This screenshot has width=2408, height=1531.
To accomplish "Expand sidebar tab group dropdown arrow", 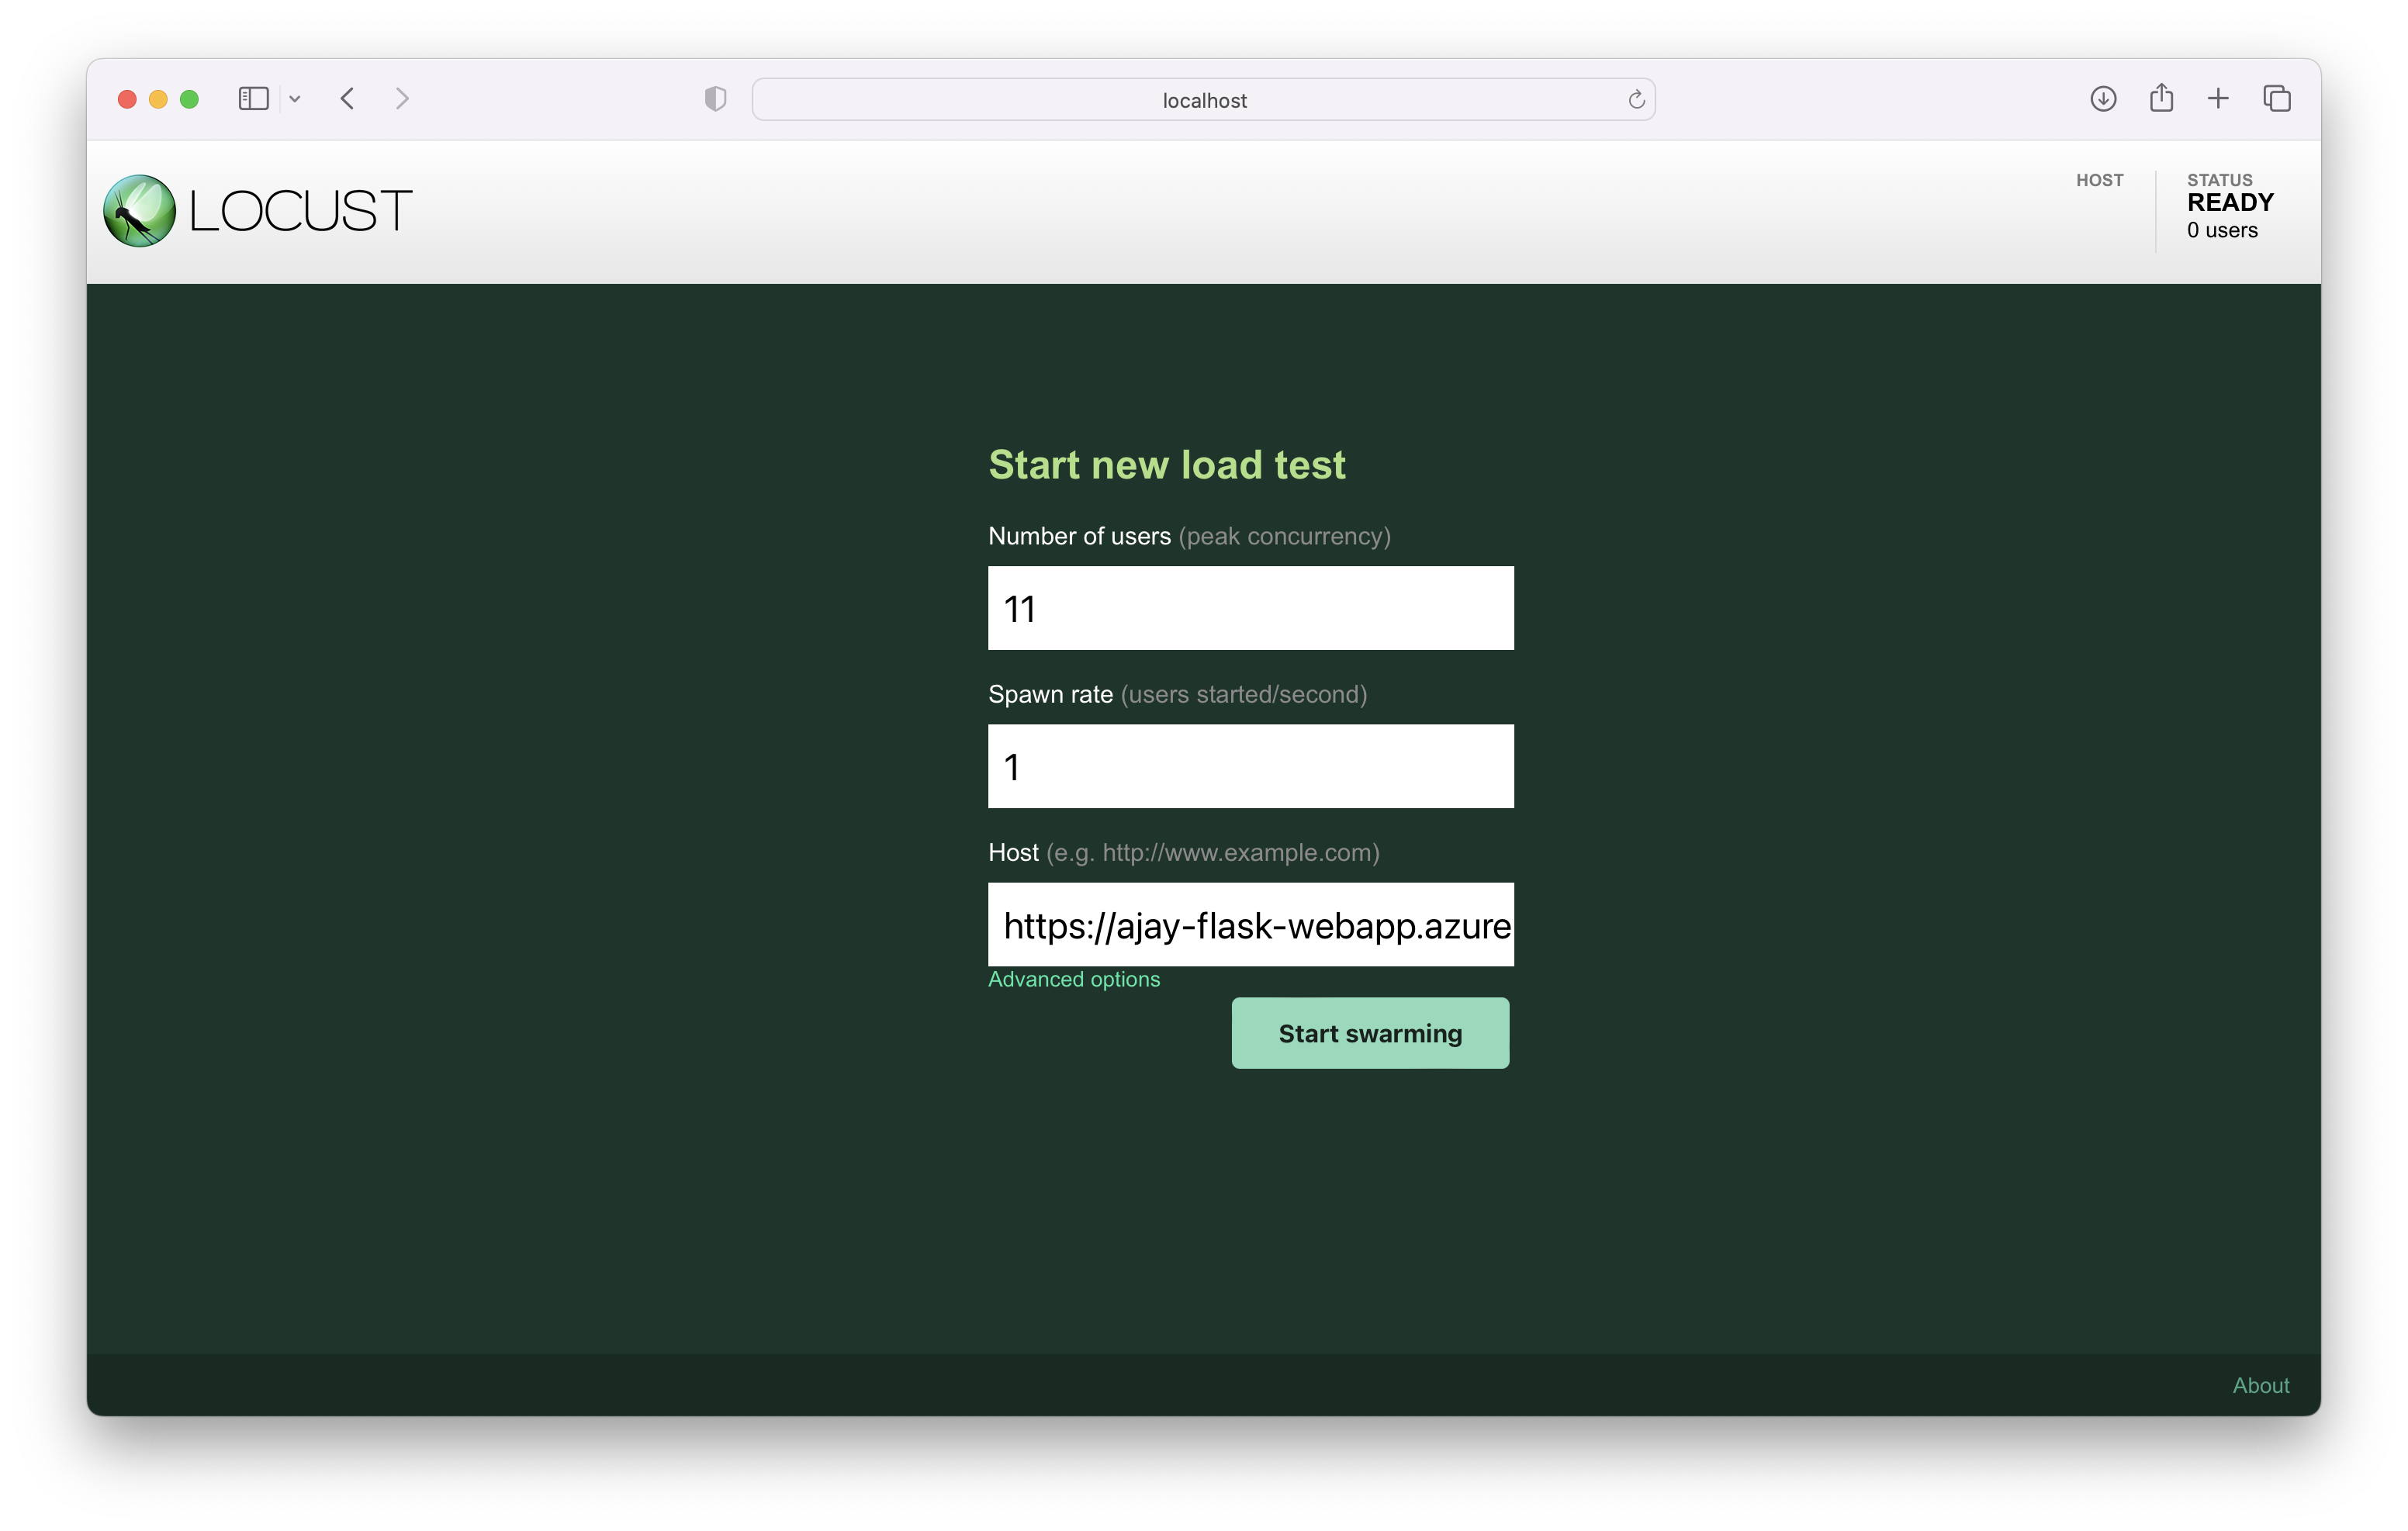I will (x=295, y=99).
